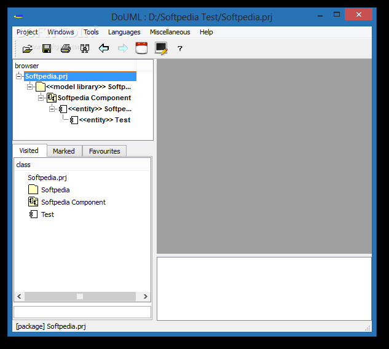Select Softpedia.prj in the browser tree
Viewport: 389px width, 349px height.
[80, 76]
